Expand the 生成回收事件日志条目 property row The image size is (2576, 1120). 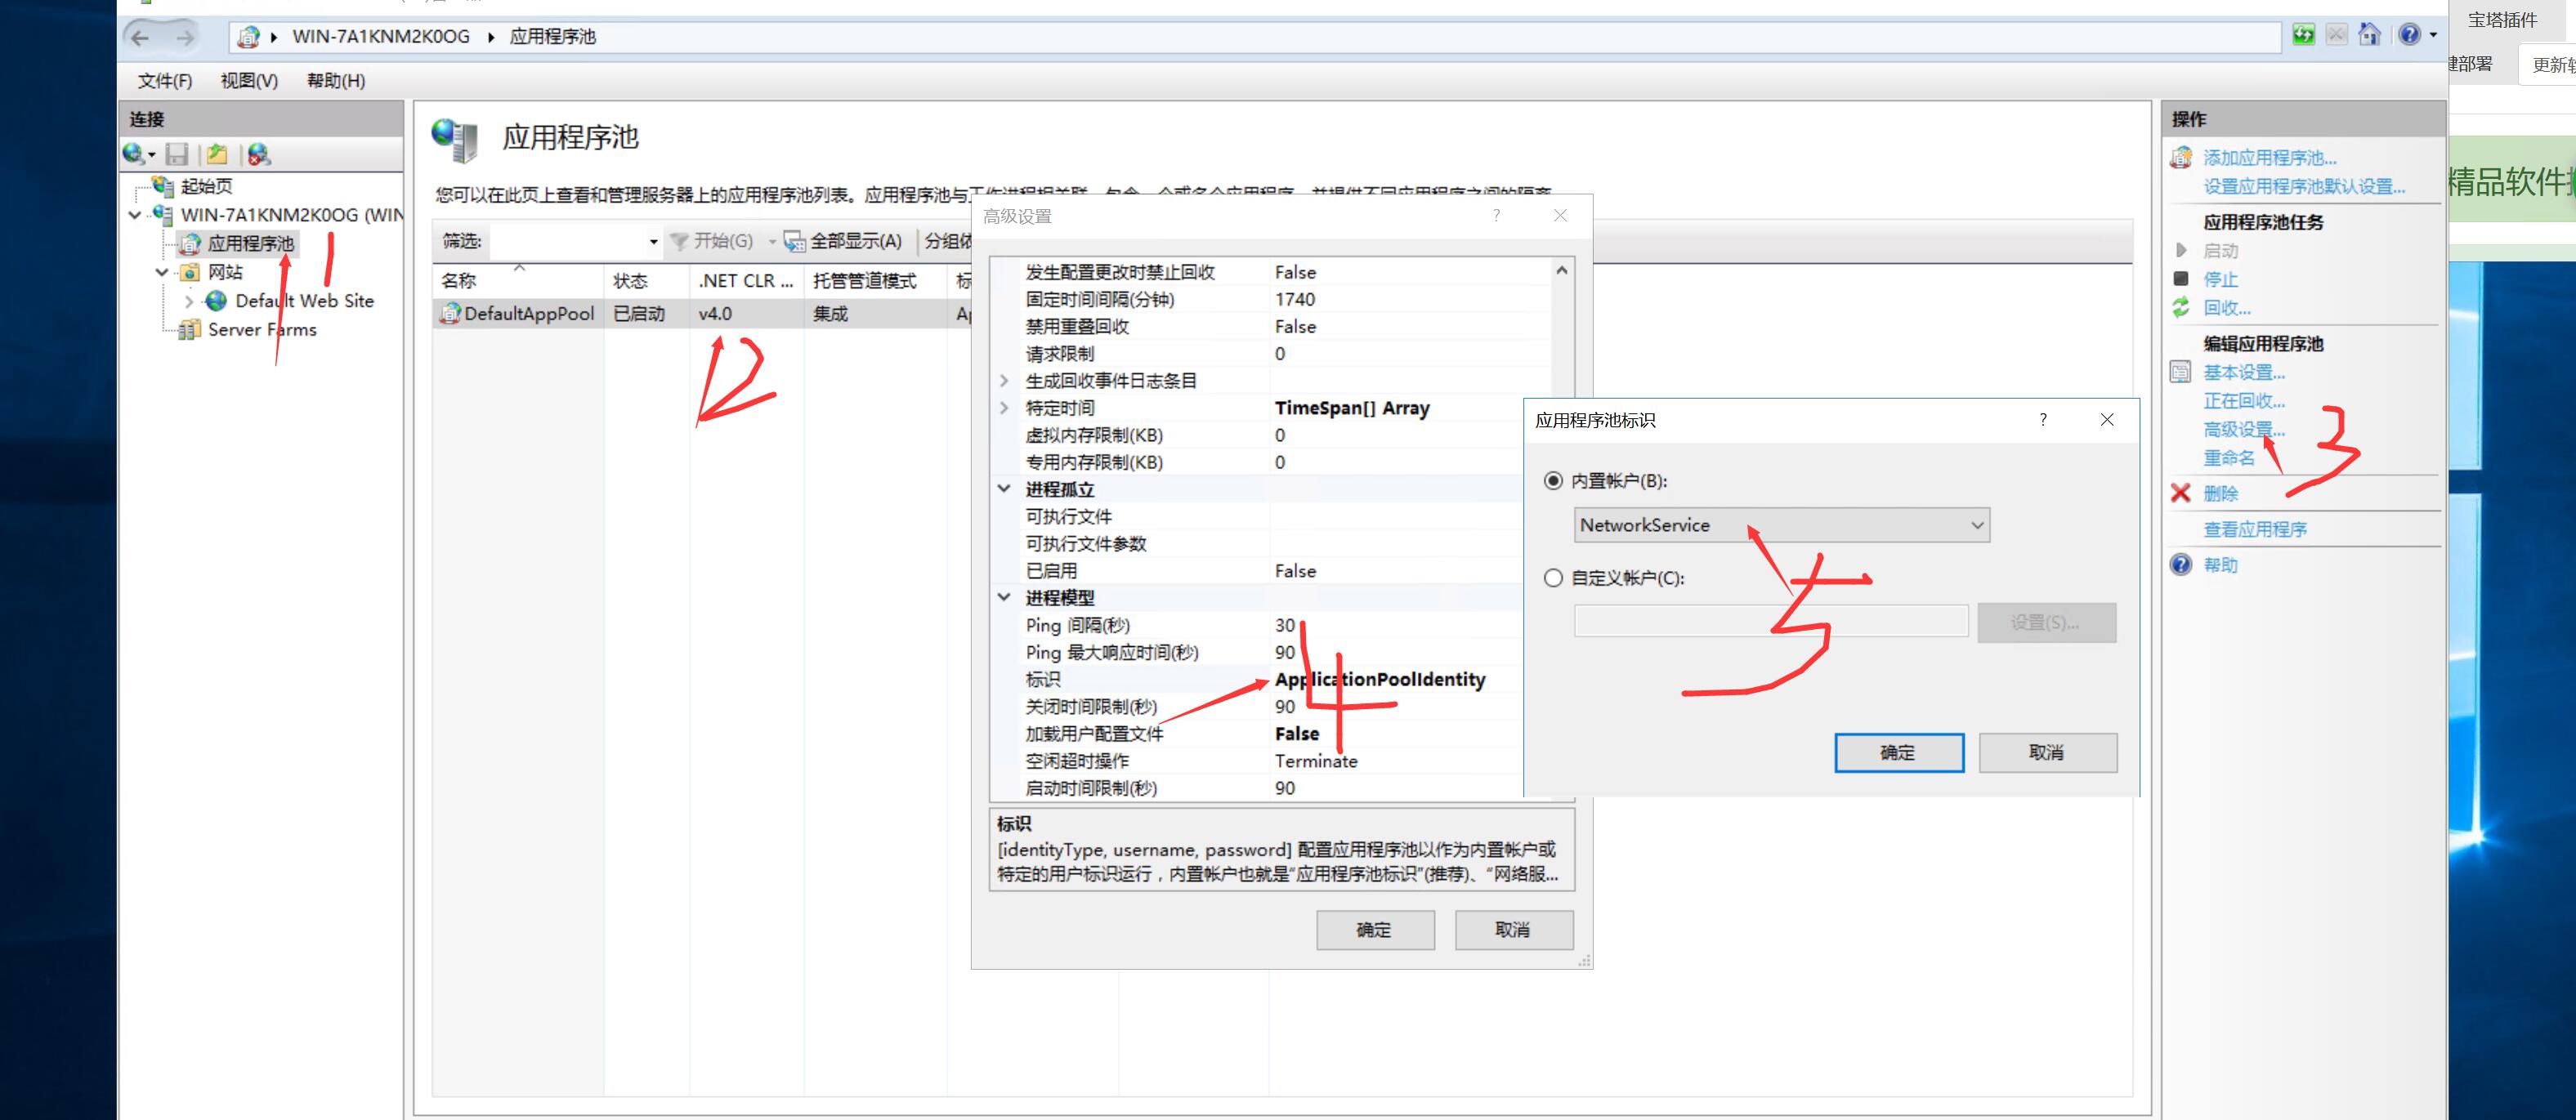[x=1005, y=381]
